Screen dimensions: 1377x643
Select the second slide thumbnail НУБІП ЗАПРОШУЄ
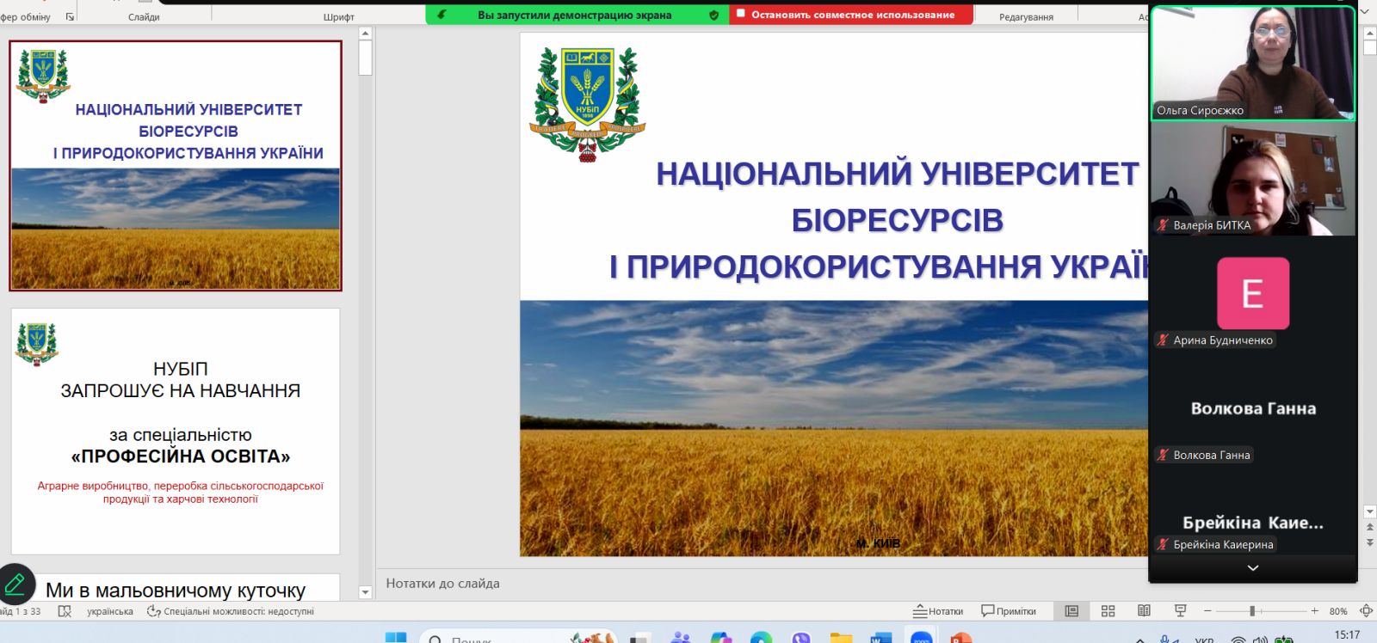[176, 431]
